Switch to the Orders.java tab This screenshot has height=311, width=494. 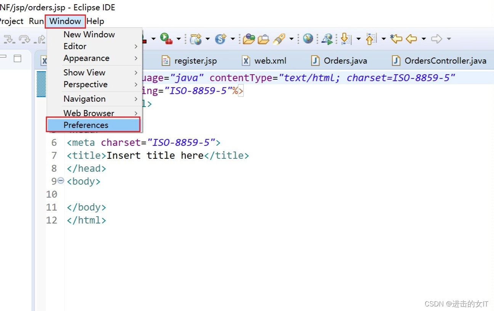339,61
